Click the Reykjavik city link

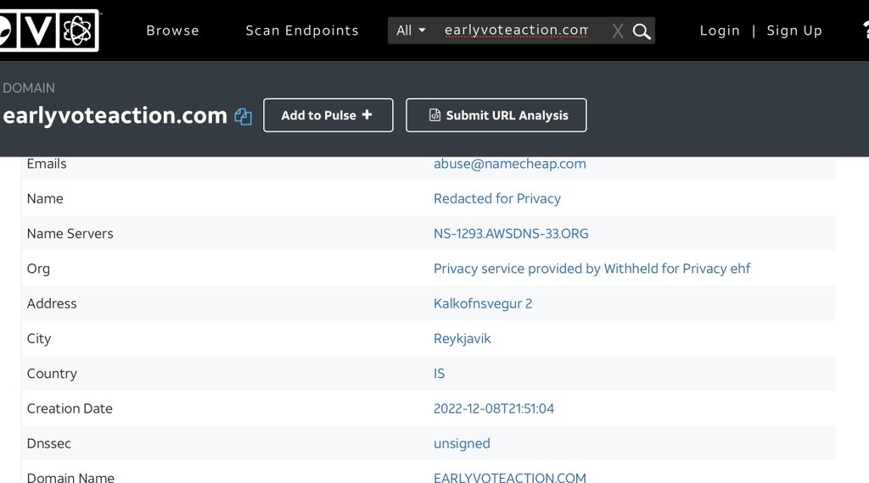pyautogui.click(x=463, y=338)
